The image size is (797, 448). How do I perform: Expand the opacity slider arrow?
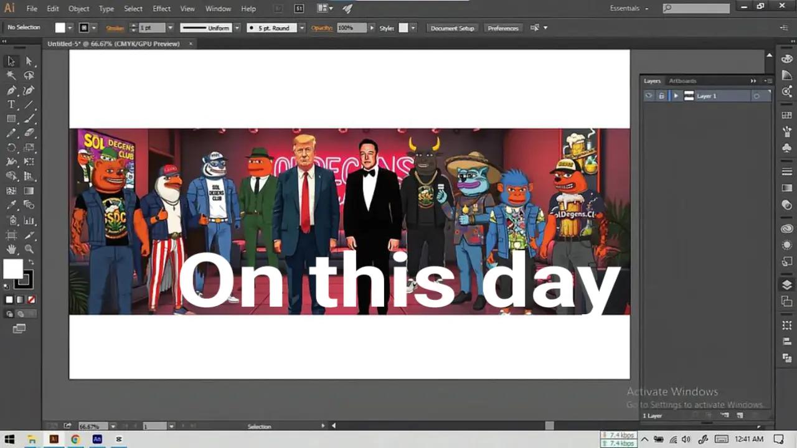click(x=372, y=28)
